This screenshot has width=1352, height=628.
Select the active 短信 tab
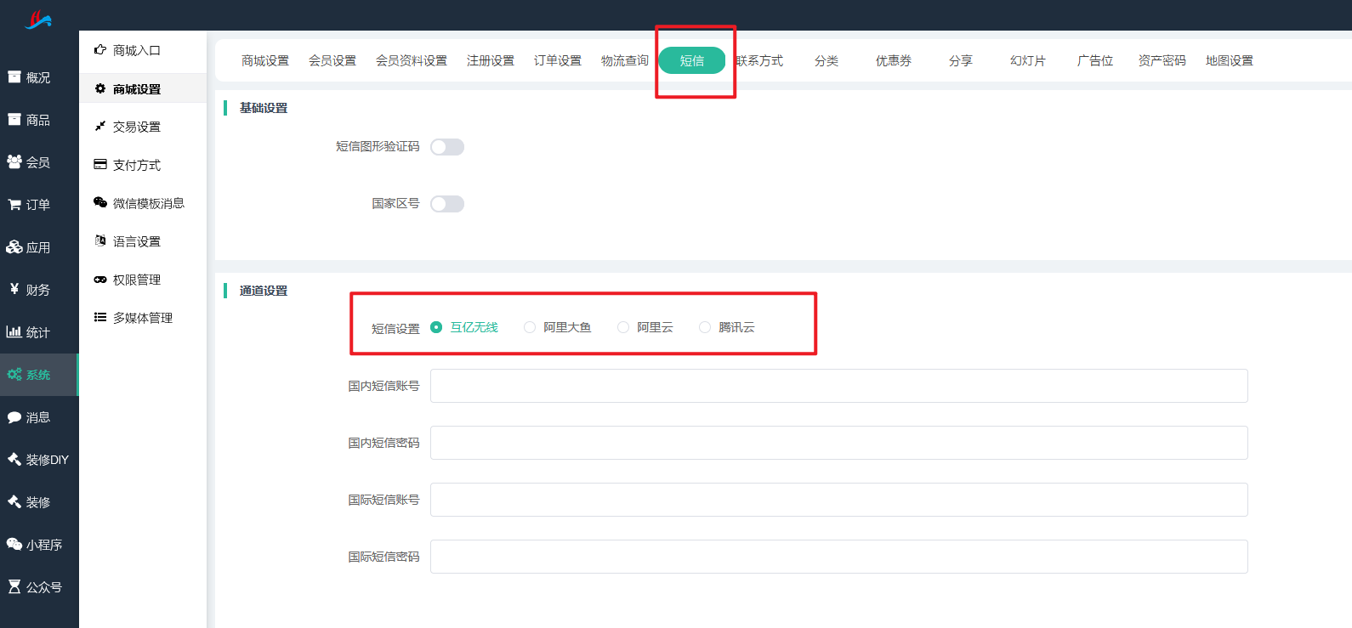pos(692,60)
